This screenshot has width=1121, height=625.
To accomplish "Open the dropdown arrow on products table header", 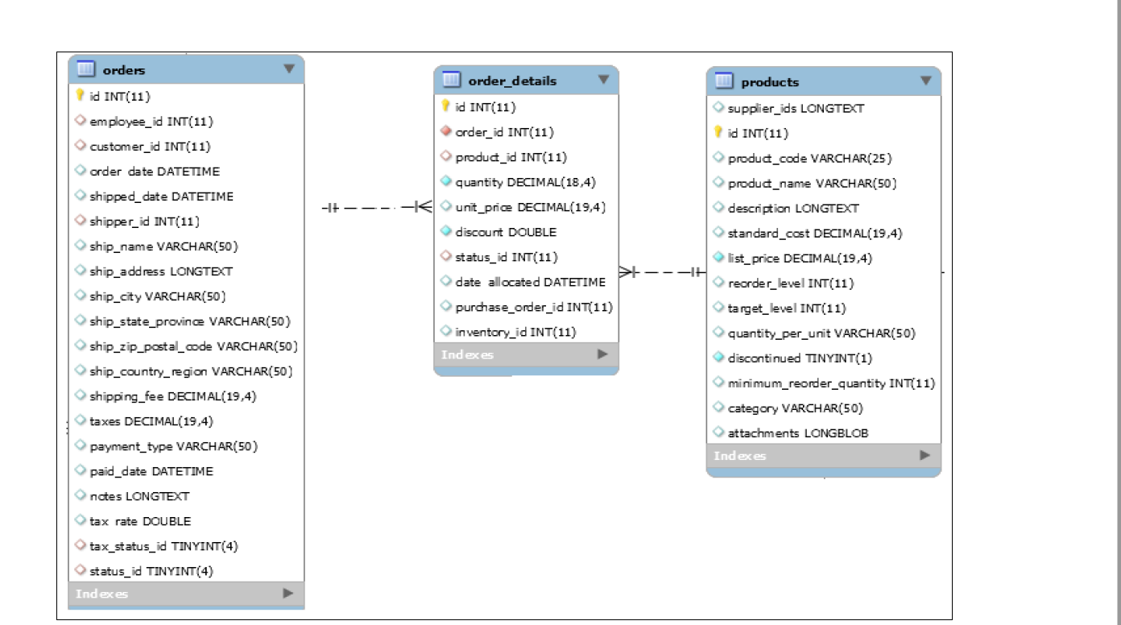I will 925,81.
